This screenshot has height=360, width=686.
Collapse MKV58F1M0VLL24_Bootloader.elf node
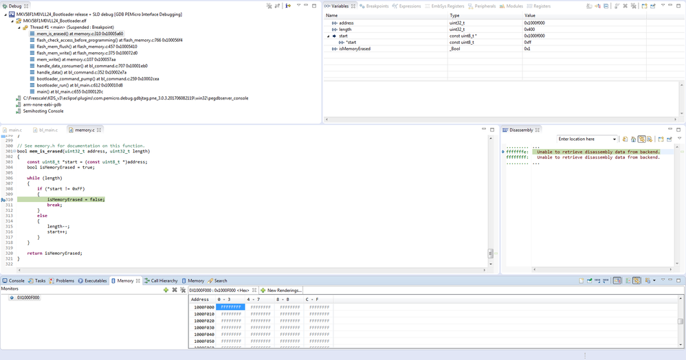click(x=12, y=21)
